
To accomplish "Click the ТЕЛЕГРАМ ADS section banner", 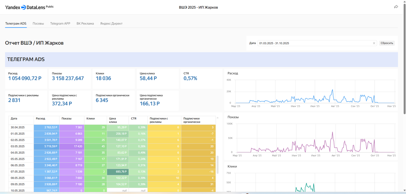I will 201,59.
